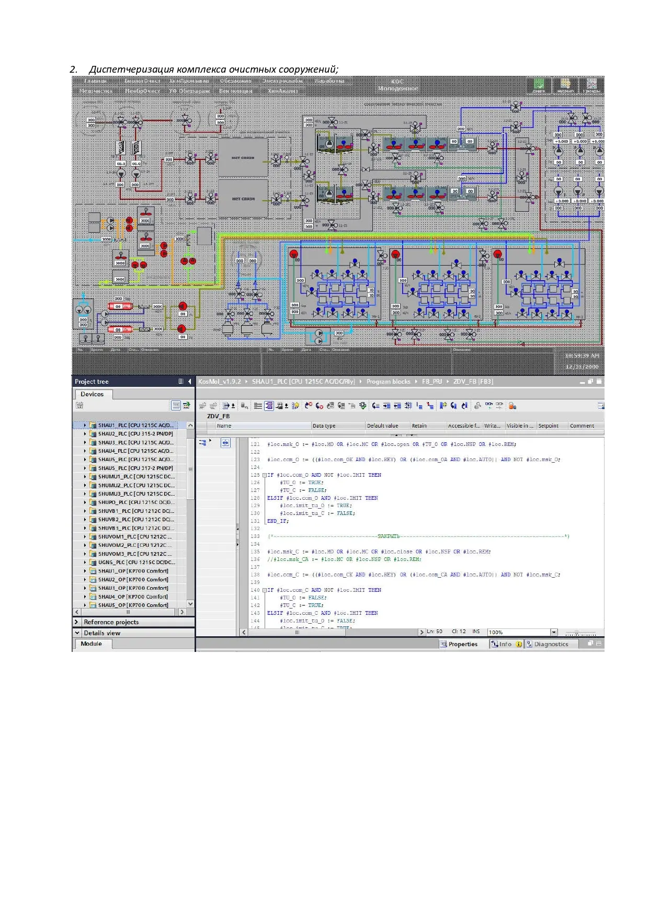Collapse the Project tree panel with the arrow
Viewport: 649px width, 917px height.
click(189, 382)
